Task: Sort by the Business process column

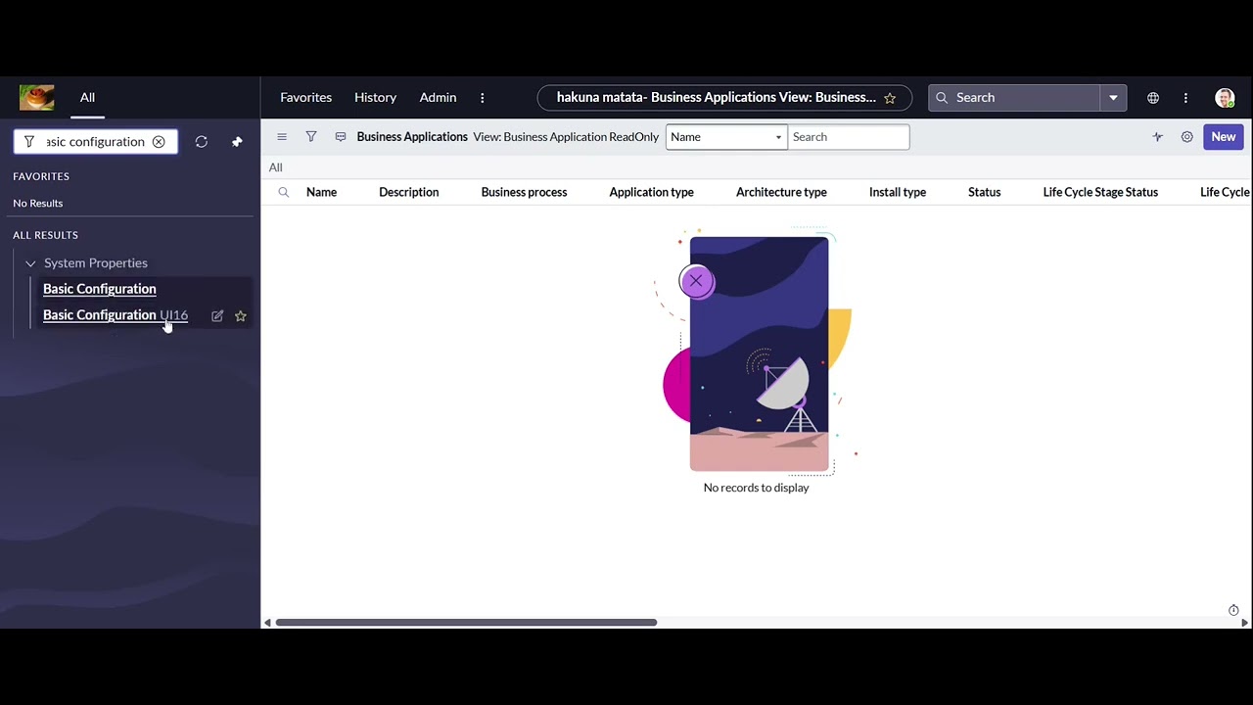Action: (524, 192)
